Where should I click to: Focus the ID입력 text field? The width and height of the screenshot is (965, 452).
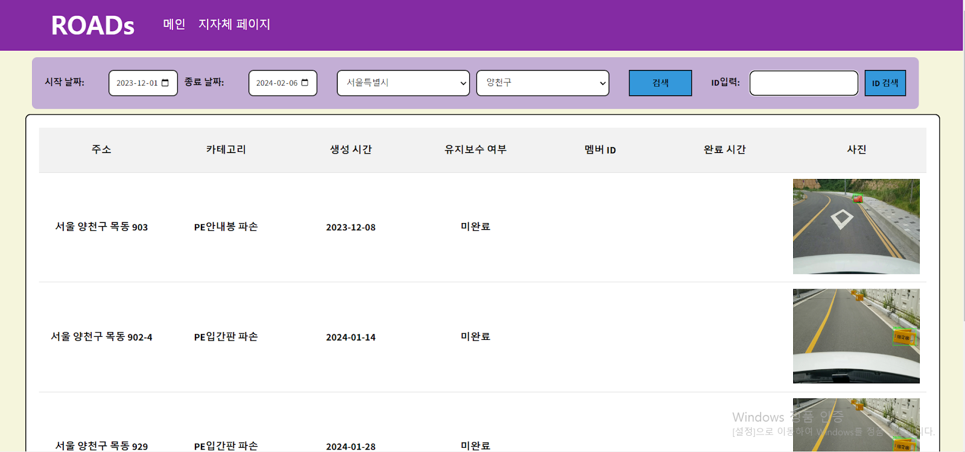[x=804, y=83]
